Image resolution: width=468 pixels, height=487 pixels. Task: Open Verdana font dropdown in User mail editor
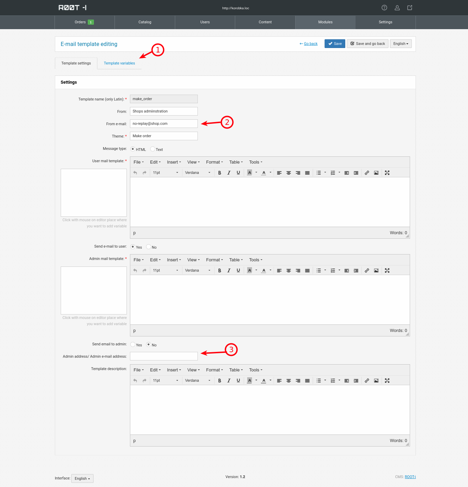click(197, 173)
